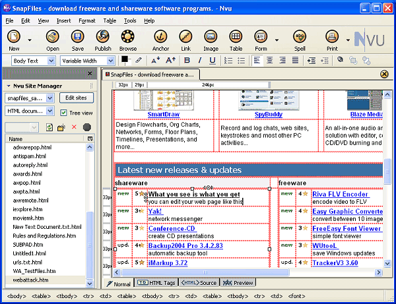Outdent the text
Viewport: 396px width, 304px height.
[x=325, y=60]
